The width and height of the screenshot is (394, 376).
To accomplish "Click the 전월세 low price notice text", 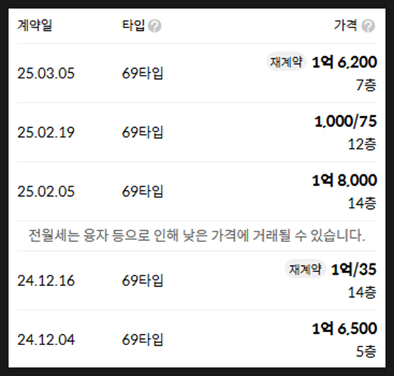I will point(197,235).
